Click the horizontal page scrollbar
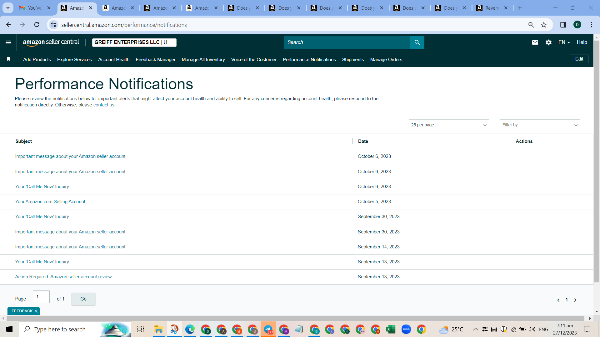 (295, 318)
